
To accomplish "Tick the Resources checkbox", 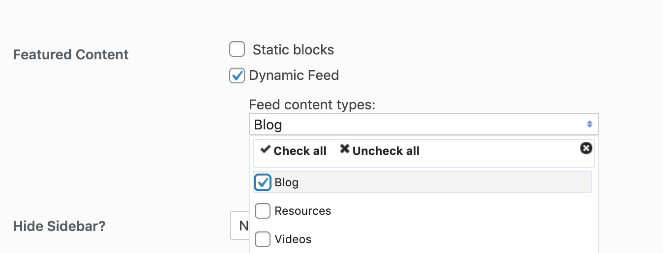I will coord(263,211).
